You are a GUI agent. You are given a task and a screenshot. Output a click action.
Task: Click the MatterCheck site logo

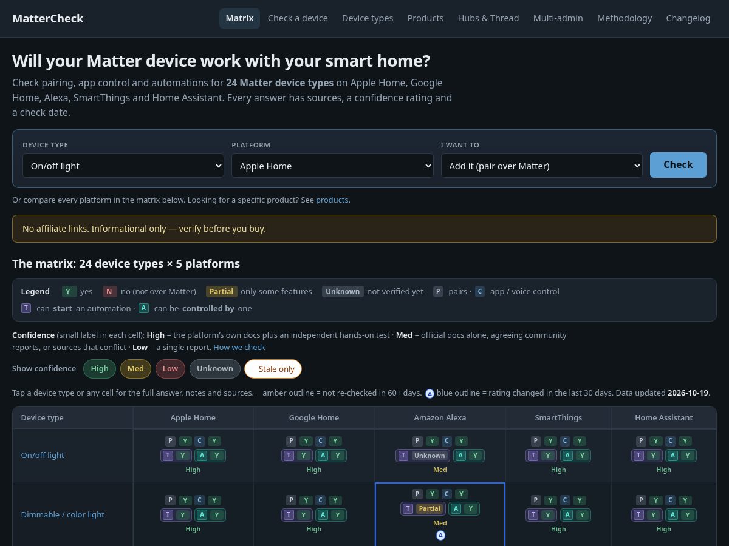coord(48,18)
